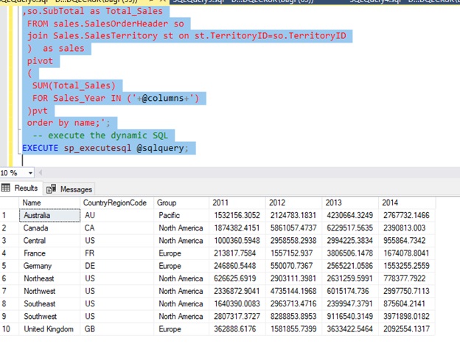
Task: Select cell value 246860.5448
Action: coord(237,266)
